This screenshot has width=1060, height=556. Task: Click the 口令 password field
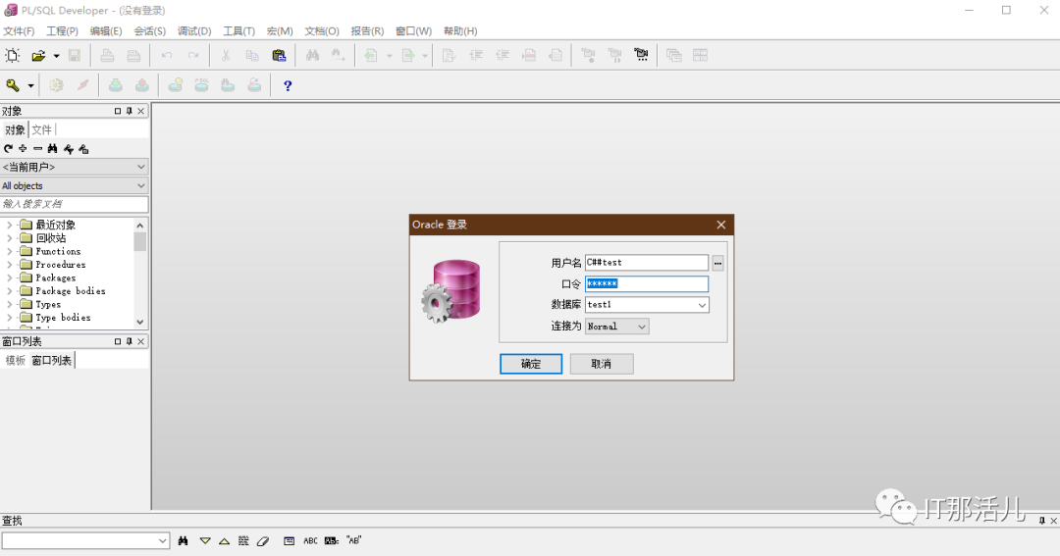[646, 283]
